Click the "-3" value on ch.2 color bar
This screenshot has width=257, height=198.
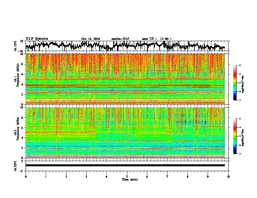tap(239, 119)
